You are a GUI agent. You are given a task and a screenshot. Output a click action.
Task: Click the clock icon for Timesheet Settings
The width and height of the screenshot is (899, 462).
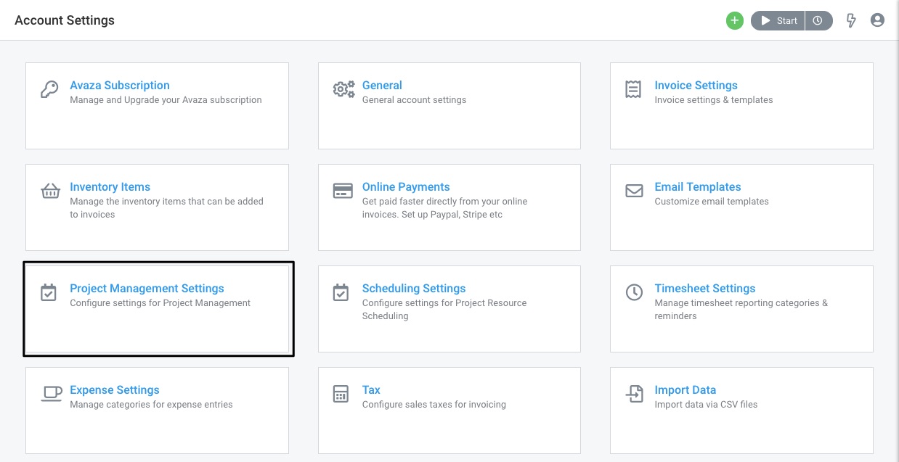634,292
